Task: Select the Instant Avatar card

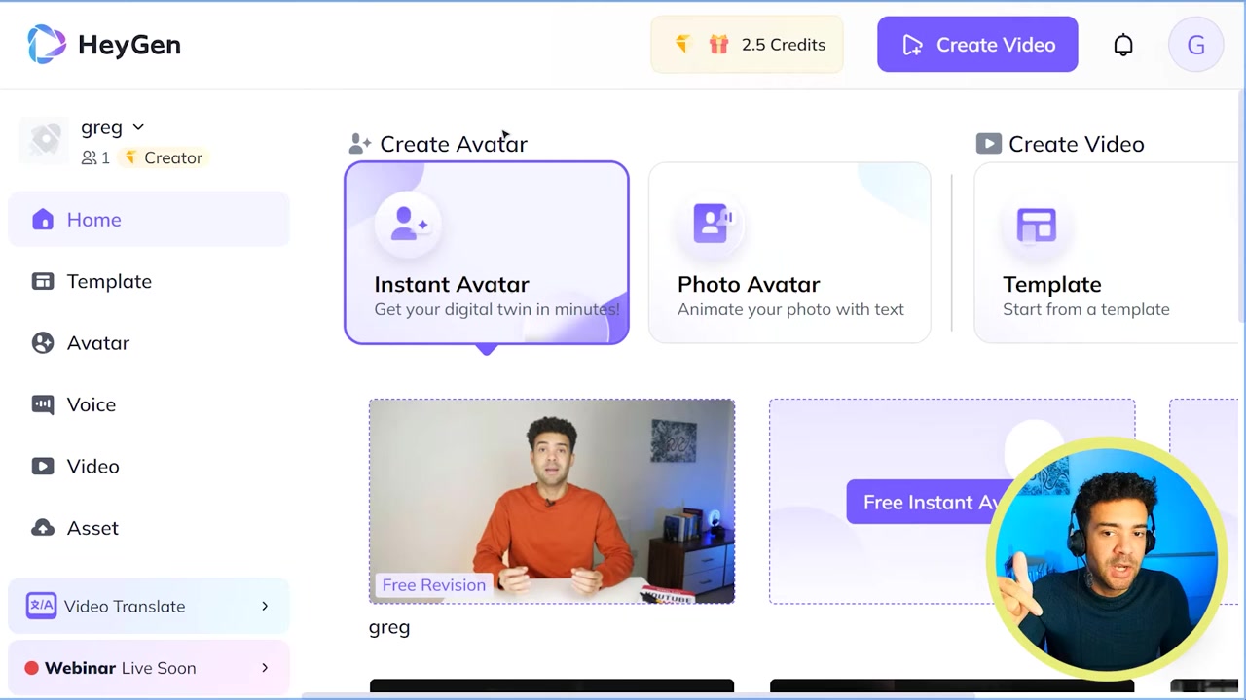Action: (x=487, y=253)
